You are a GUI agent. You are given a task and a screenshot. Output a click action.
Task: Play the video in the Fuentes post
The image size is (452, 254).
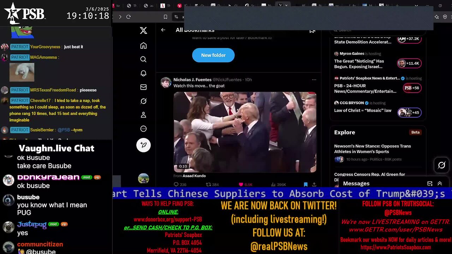coord(245,132)
